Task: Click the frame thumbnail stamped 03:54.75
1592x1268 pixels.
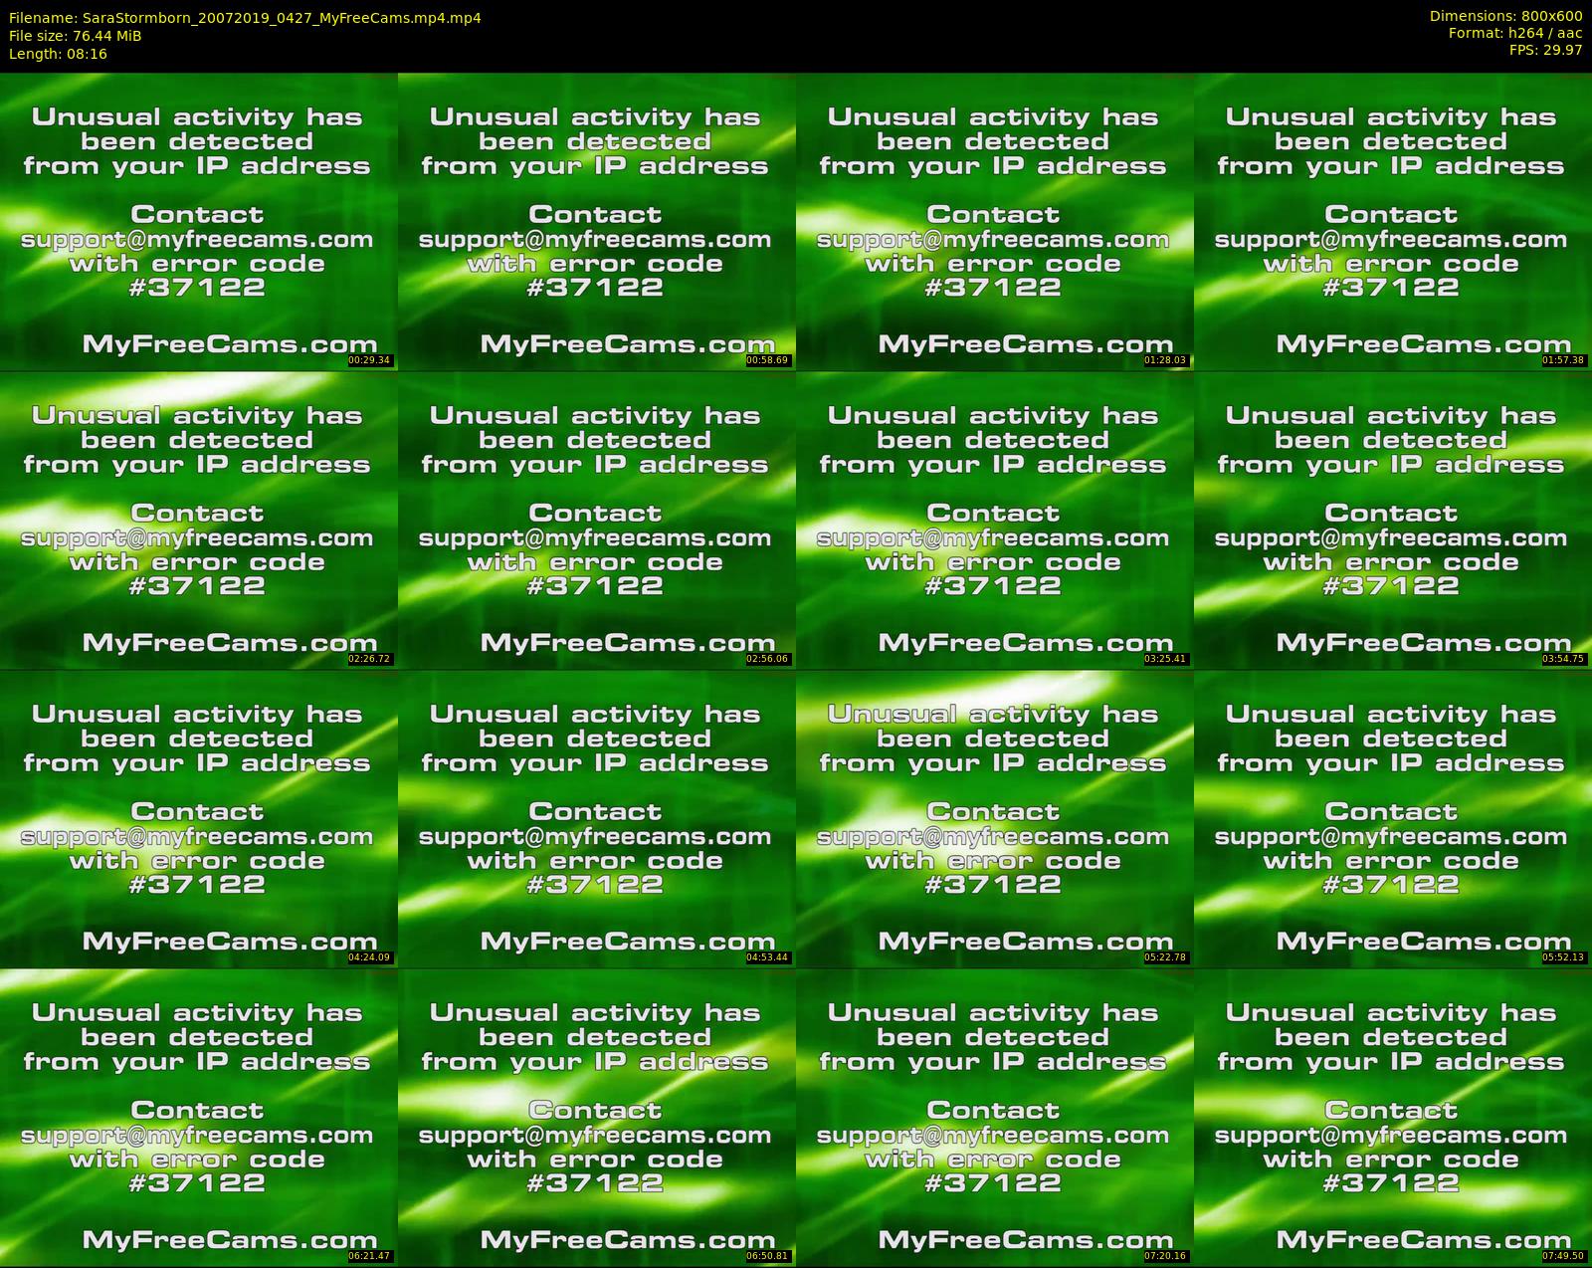Action: 1393,520
